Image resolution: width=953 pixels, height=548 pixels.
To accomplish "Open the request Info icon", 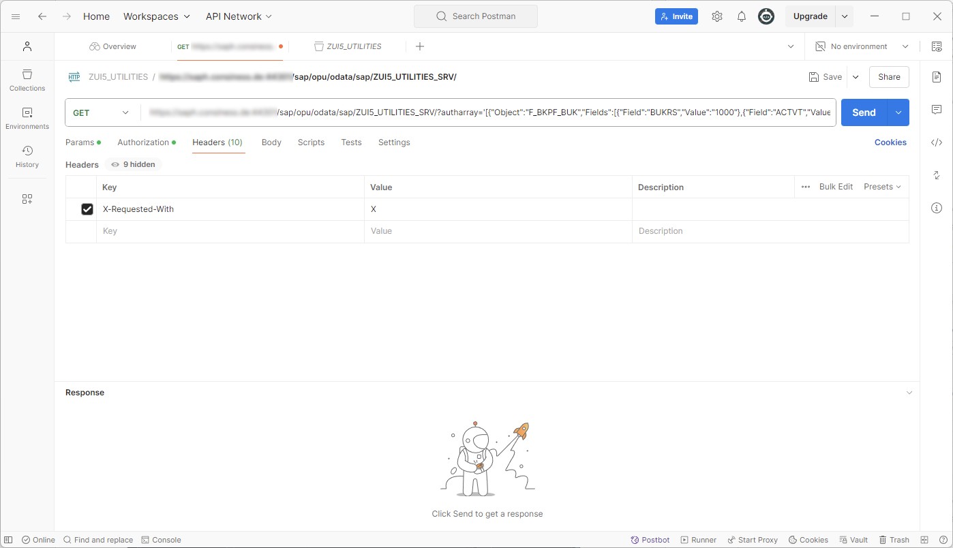I will [937, 208].
